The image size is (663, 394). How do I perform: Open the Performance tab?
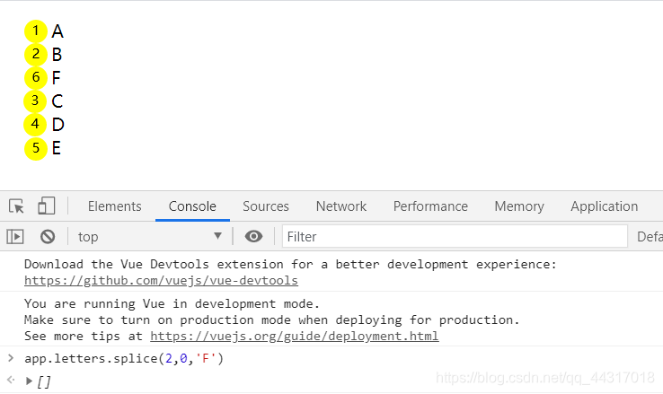tap(430, 206)
